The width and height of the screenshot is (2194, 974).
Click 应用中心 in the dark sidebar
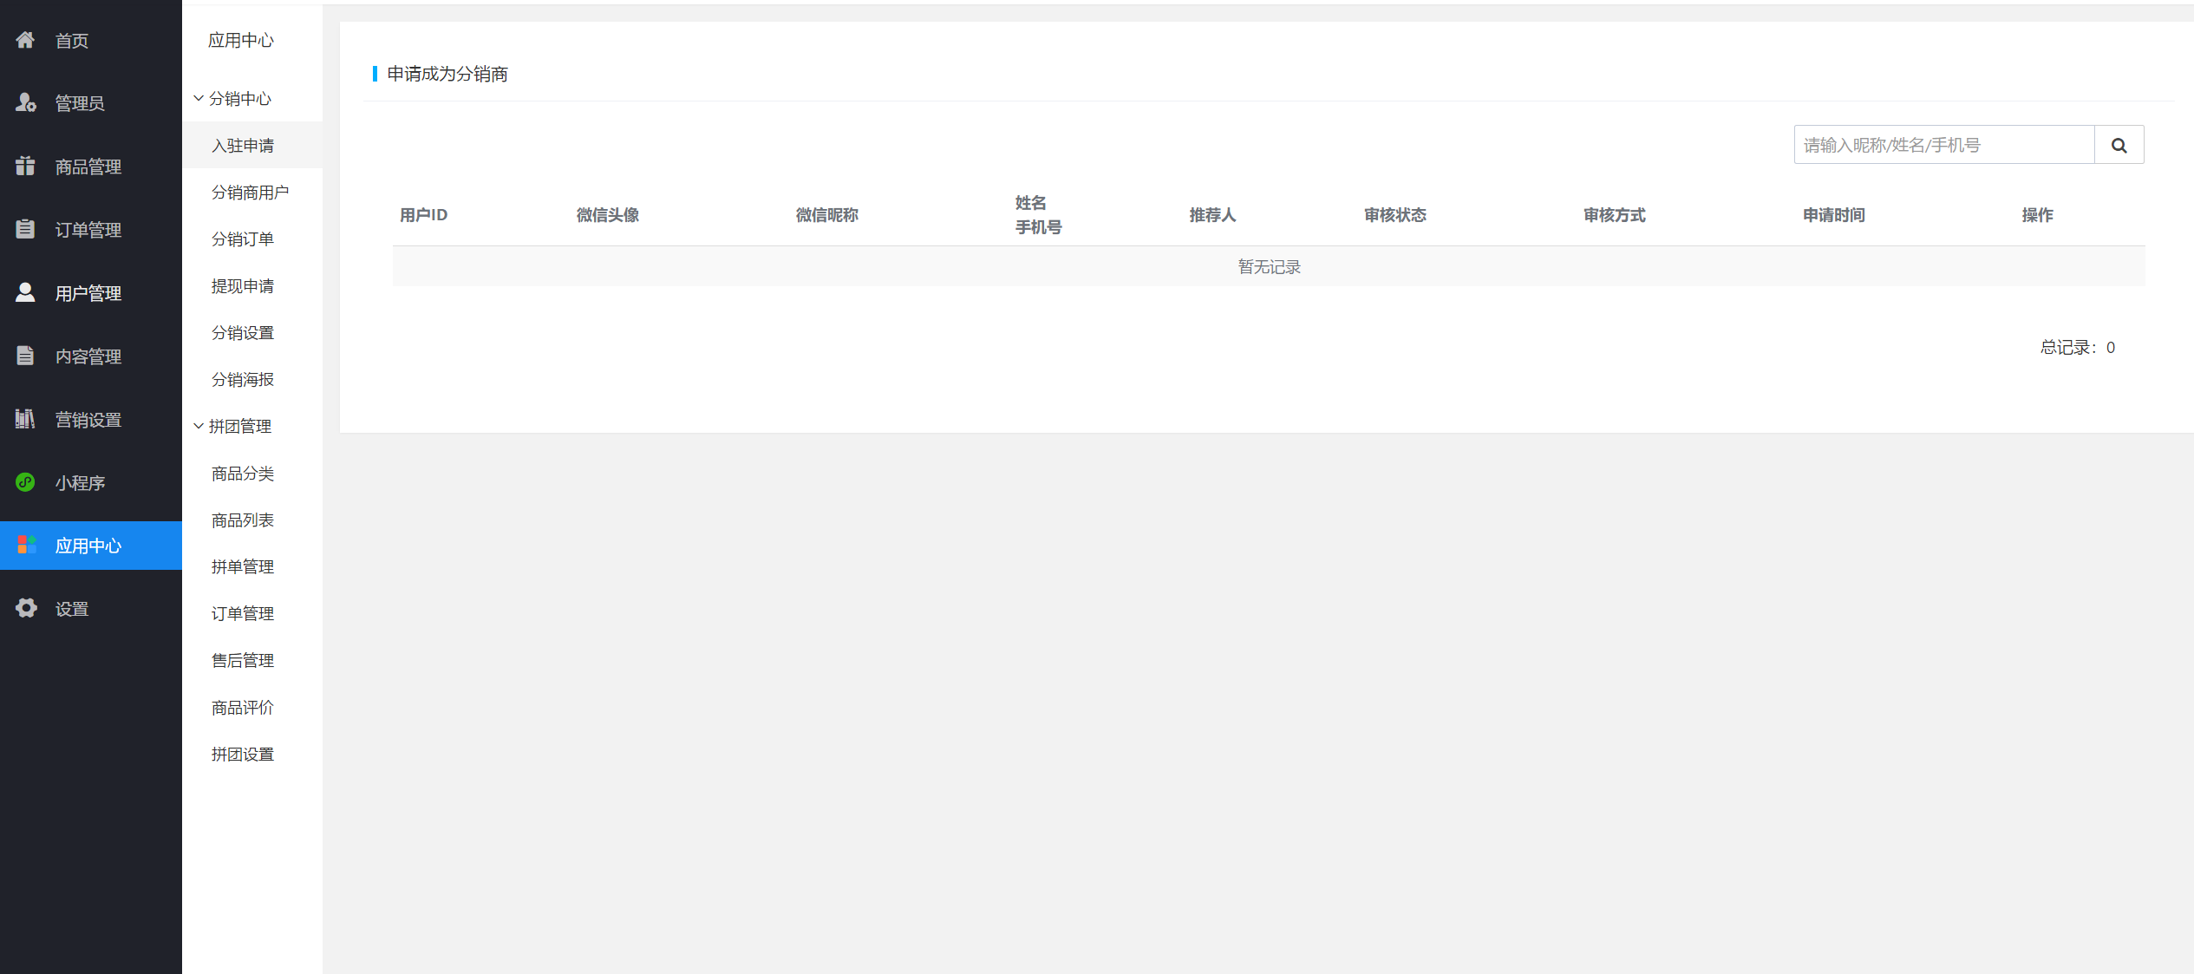coord(88,546)
